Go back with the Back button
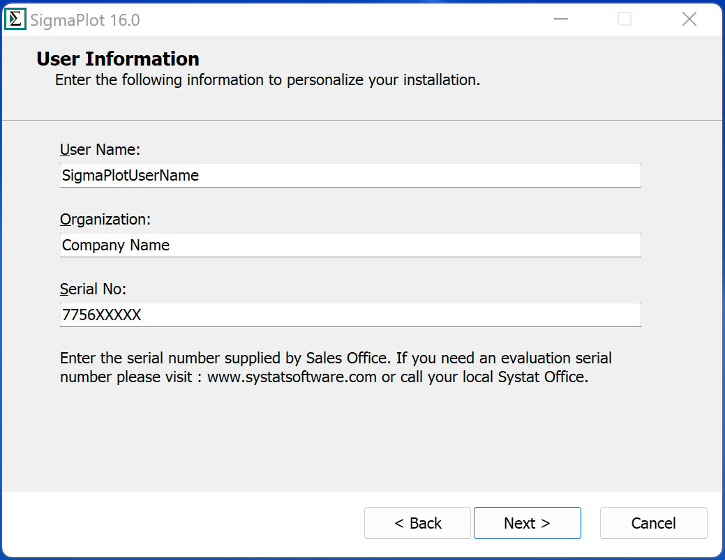Screen dimensions: 725x560 point(417,523)
